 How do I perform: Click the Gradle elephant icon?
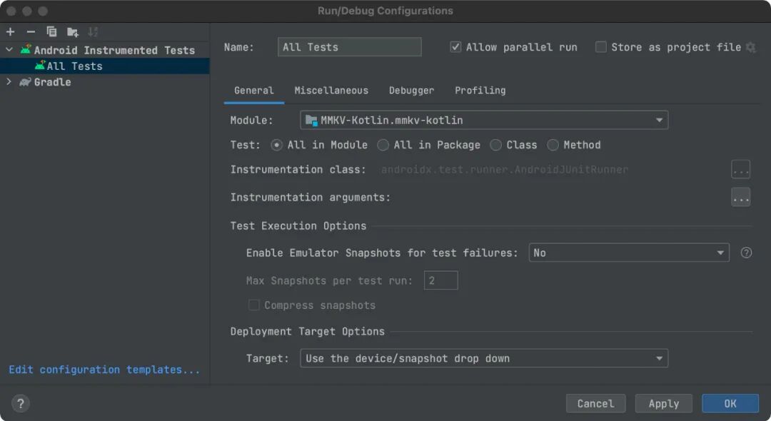pos(25,82)
